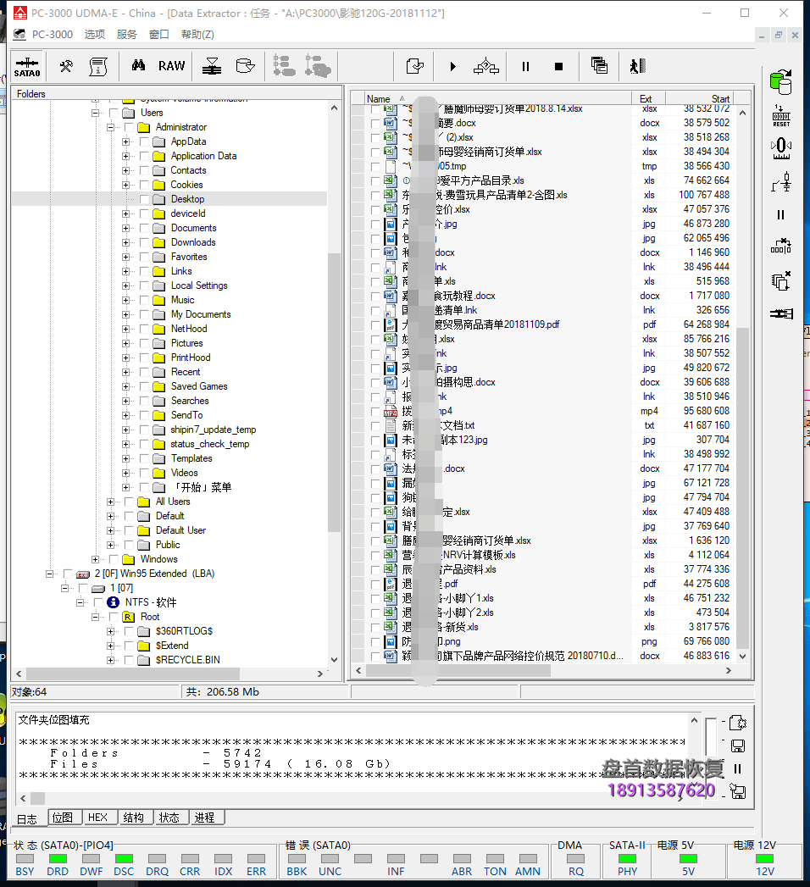The width and height of the screenshot is (810, 887).
Task: Check the Pictures folder checkbox
Action: tap(144, 343)
